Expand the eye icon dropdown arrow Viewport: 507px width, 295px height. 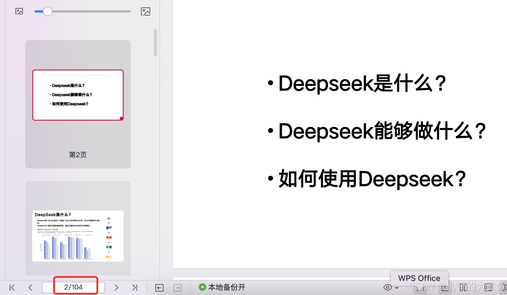pyautogui.click(x=397, y=288)
